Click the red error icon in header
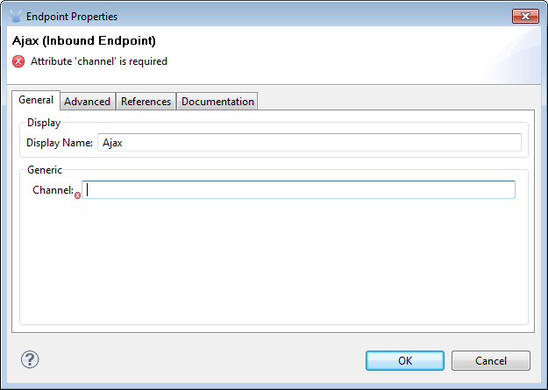The height and width of the screenshot is (390, 548). click(18, 61)
